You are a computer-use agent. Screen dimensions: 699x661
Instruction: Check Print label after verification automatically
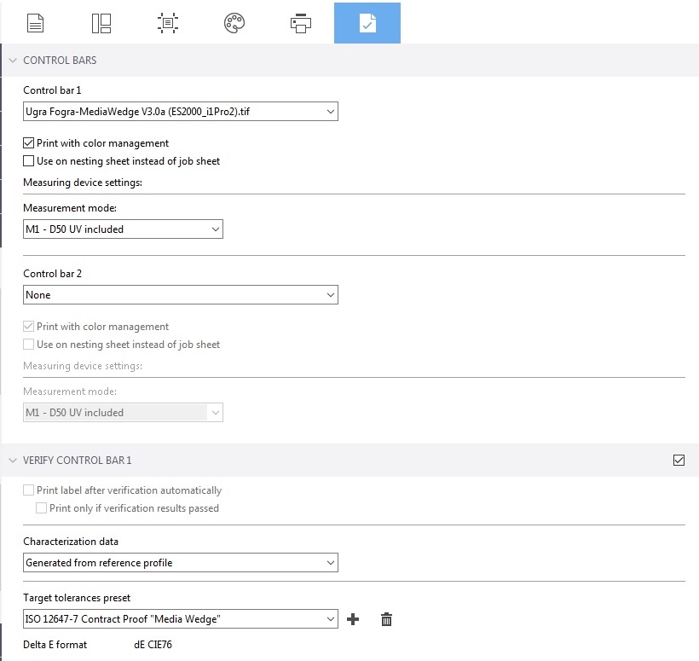[28, 490]
